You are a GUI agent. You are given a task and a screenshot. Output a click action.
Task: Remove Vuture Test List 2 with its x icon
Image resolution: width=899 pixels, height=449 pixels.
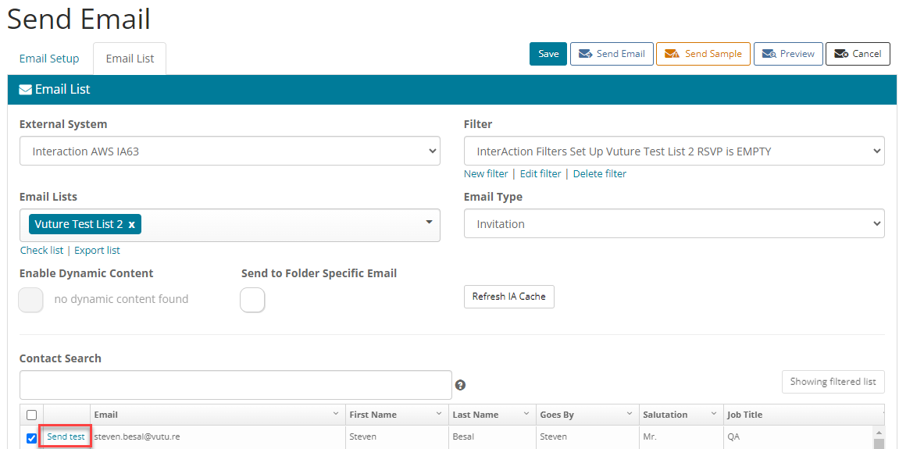click(x=131, y=224)
